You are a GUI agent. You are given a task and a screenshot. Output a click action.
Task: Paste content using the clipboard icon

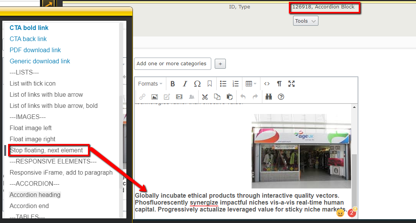pos(229,97)
